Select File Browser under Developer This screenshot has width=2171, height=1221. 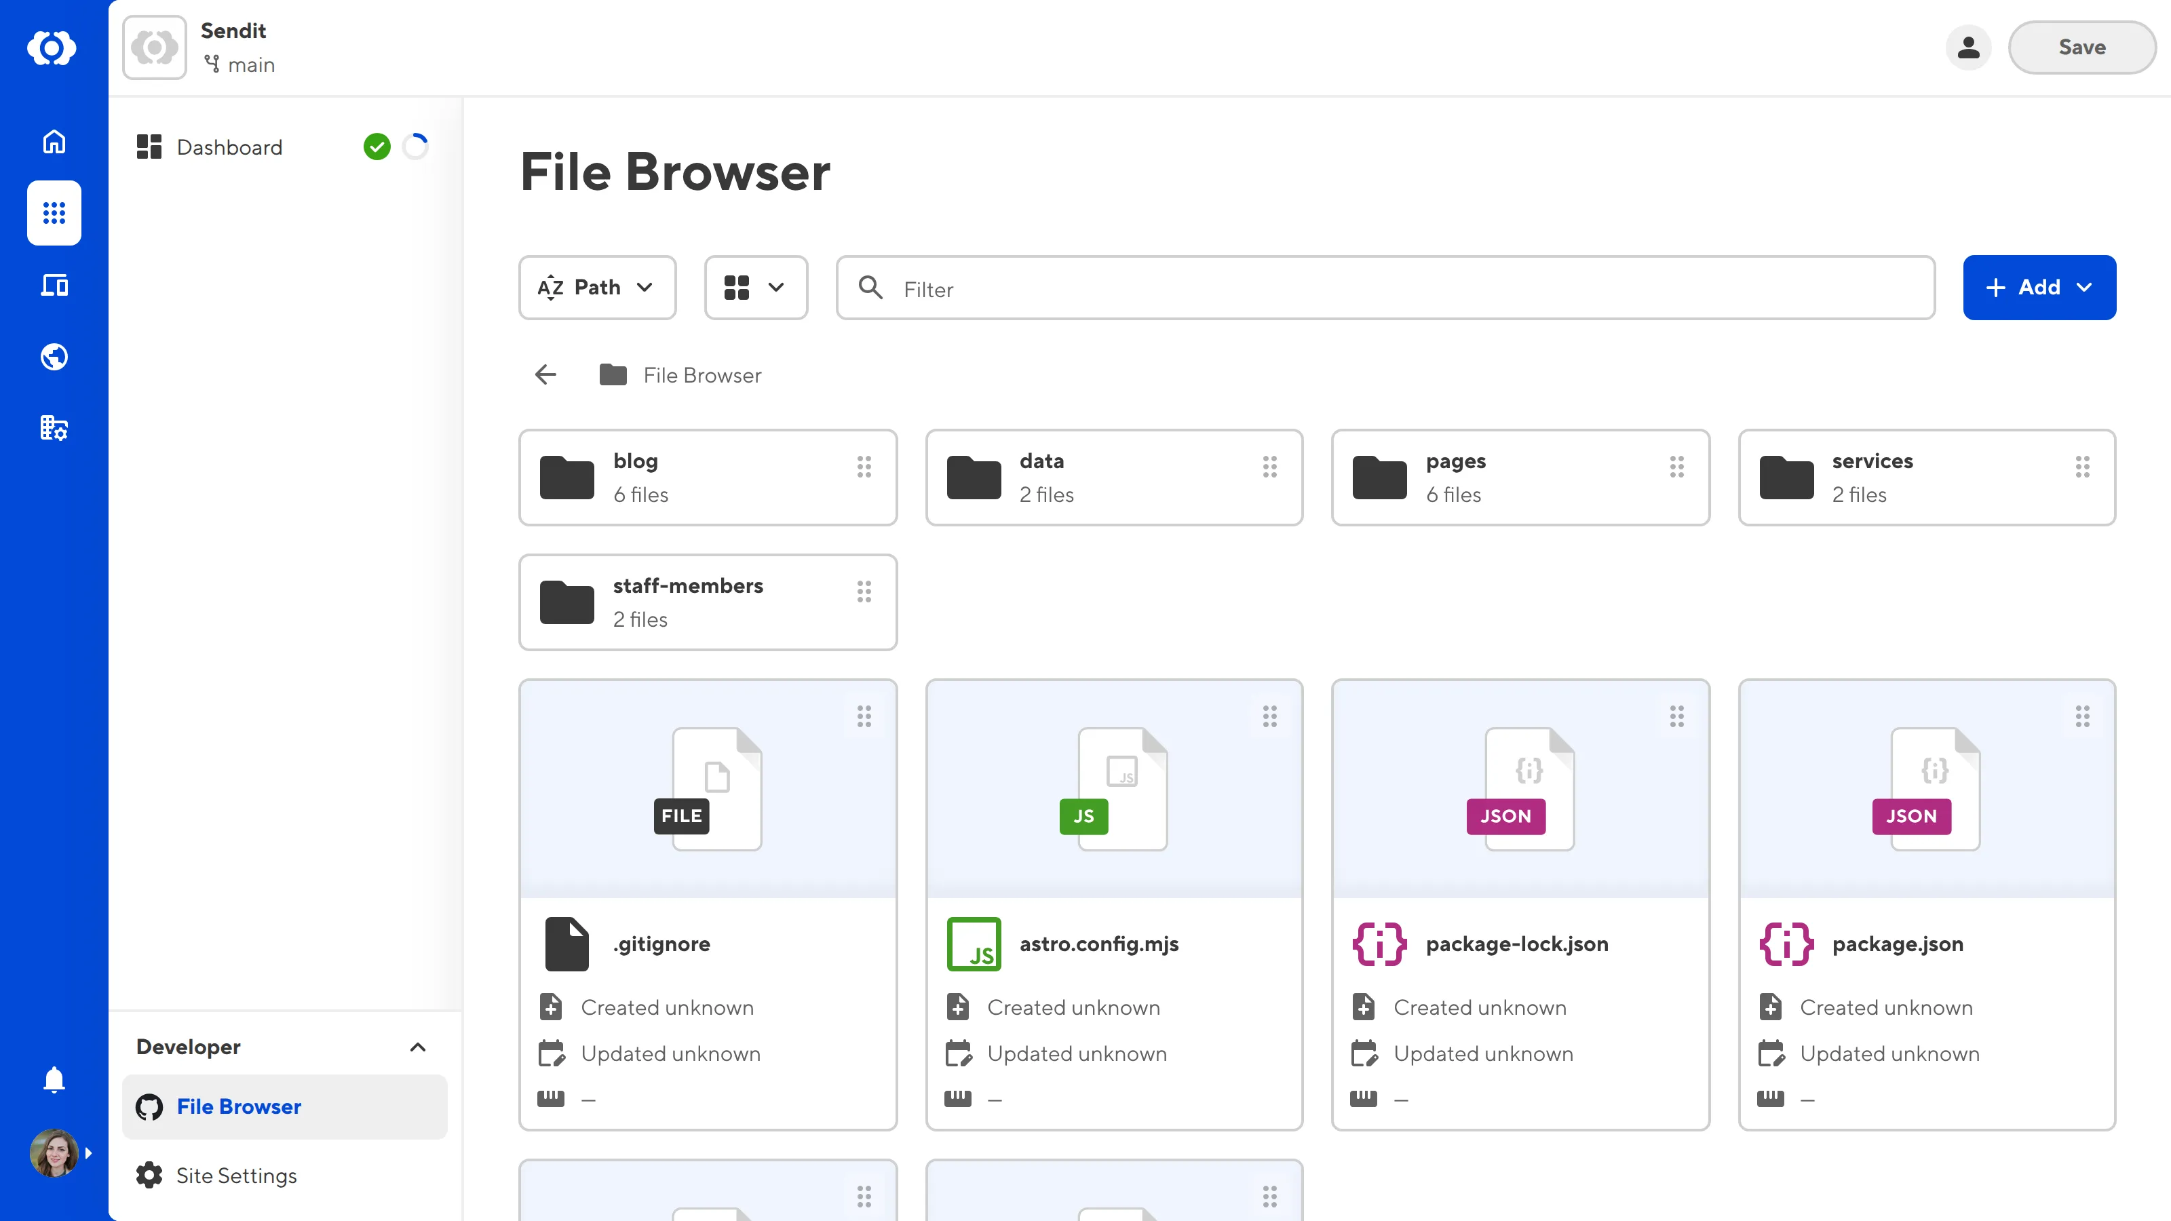point(237,1106)
